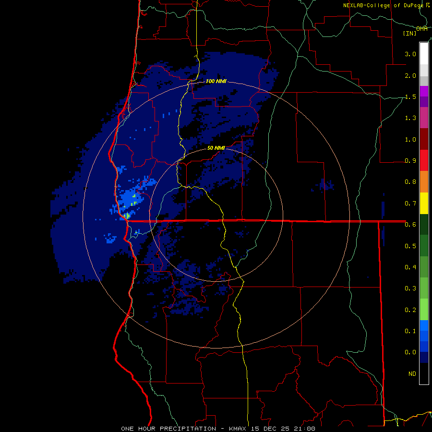Pick the lightest blue legend swatch
This screenshot has width=432, height=432.
424,325
